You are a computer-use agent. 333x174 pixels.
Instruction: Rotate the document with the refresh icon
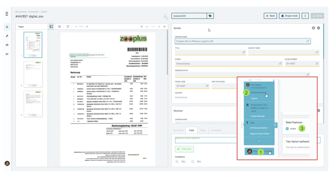[x=68, y=27]
